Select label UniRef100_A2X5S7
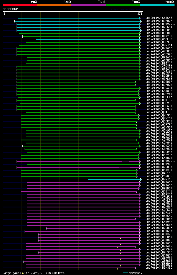This screenshot has height=275, width=177. tap(159, 127)
